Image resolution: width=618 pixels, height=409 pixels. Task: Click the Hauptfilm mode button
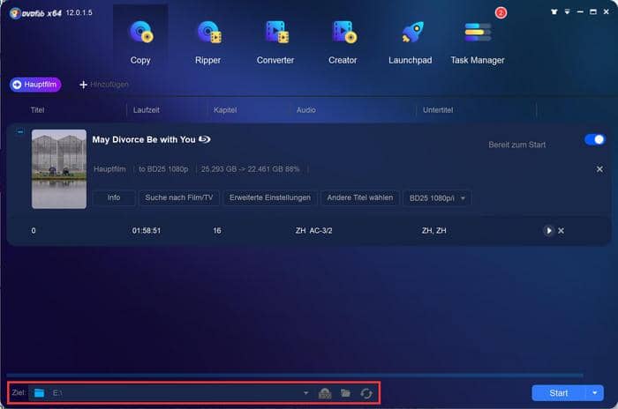pyautogui.click(x=35, y=85)
